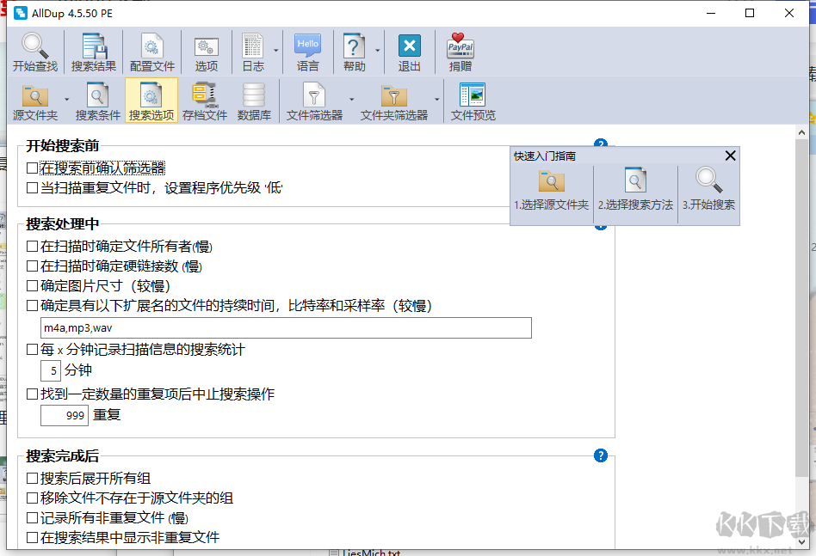
Task: Open the 文件筛选器 file filter
Action: pos(313,101)
